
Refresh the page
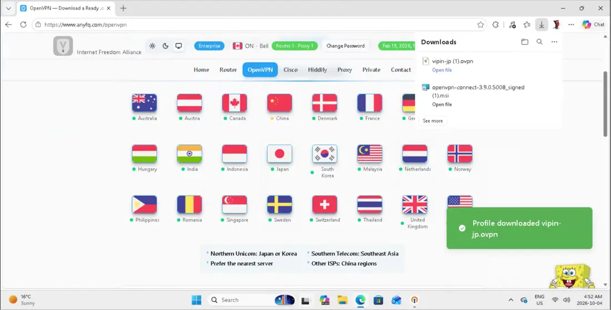point(23,24)
